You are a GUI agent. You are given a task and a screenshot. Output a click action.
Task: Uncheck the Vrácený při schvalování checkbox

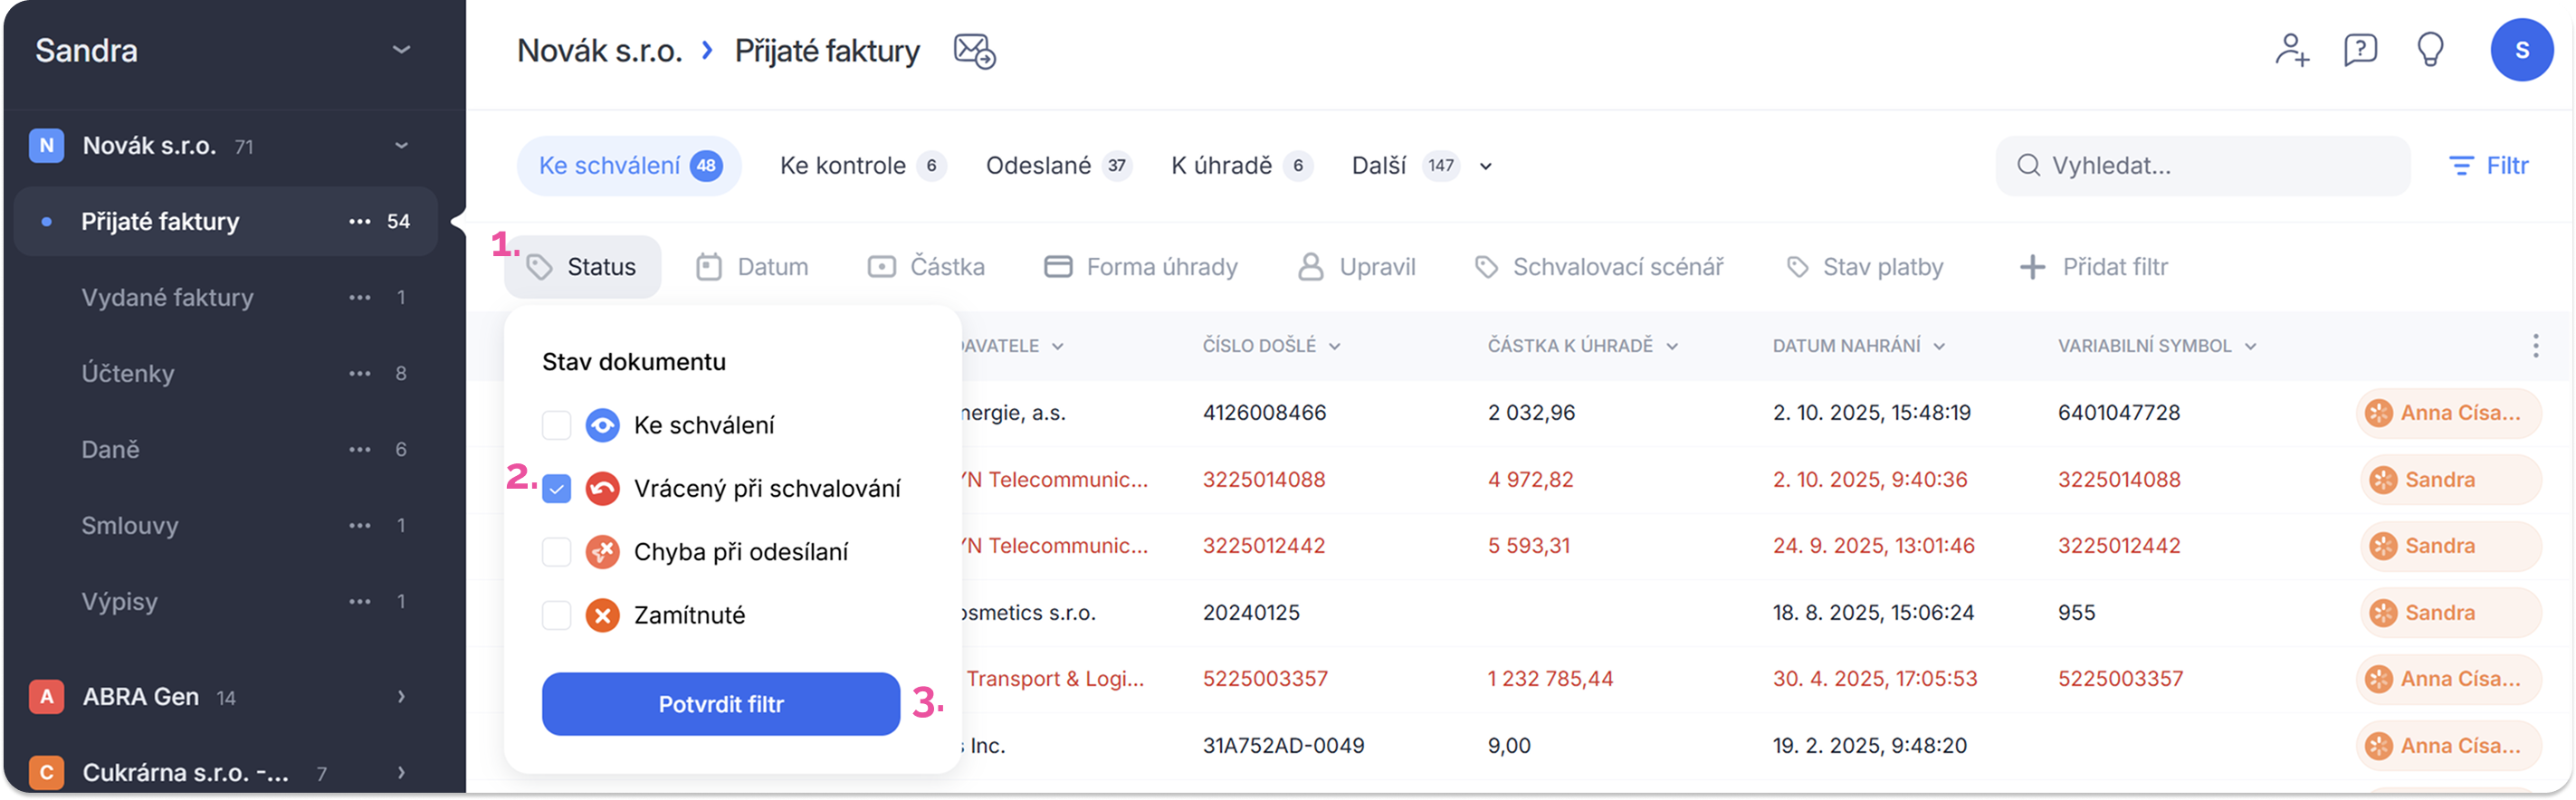pyautogui.click(x=557, y=489)
